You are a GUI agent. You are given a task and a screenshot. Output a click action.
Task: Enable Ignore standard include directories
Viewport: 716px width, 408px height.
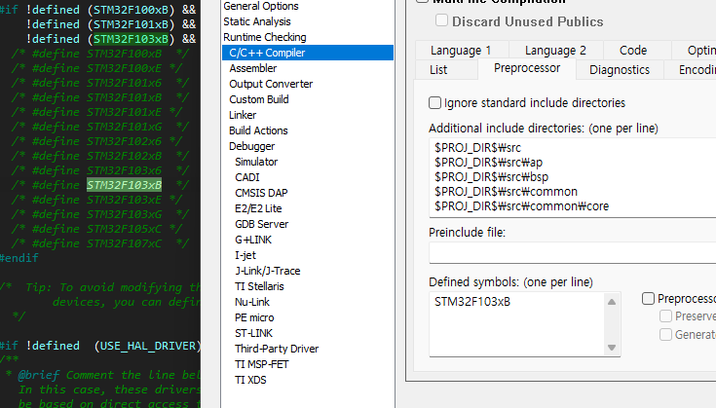click(434, 102)
